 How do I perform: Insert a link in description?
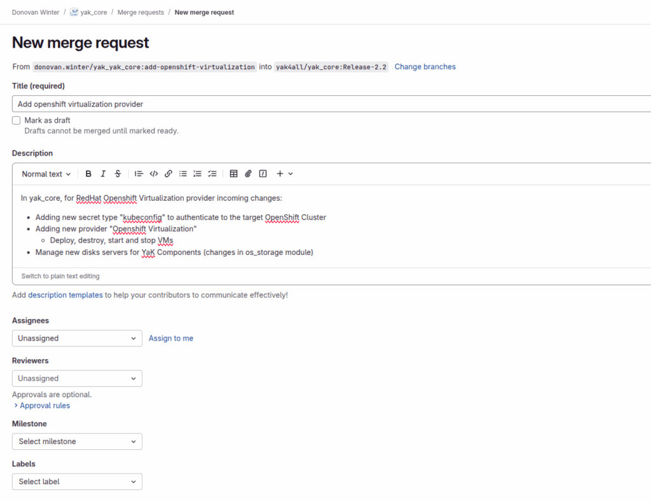[168, 174]
